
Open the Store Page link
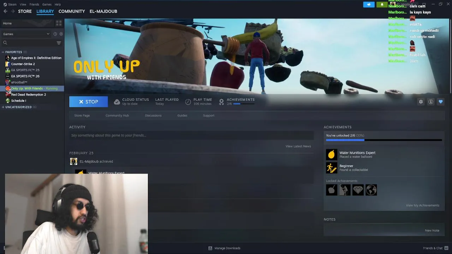82,115
